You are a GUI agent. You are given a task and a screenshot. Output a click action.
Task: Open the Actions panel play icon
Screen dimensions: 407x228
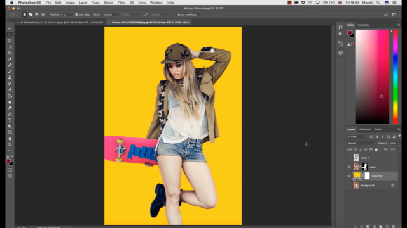341,34
